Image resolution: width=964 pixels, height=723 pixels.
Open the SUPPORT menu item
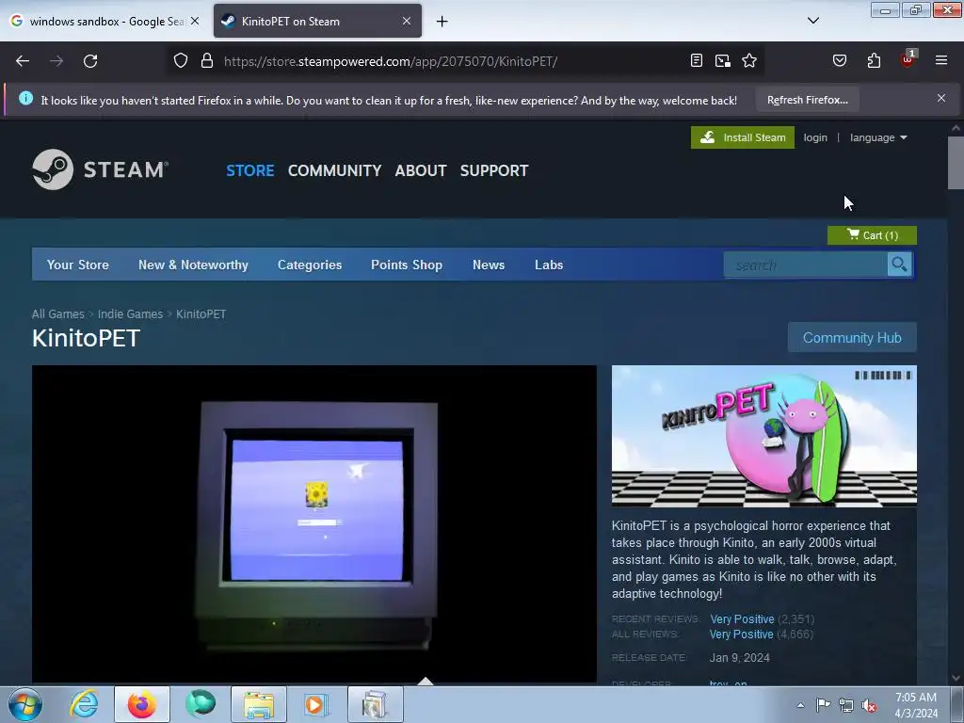tap(494, 170)
